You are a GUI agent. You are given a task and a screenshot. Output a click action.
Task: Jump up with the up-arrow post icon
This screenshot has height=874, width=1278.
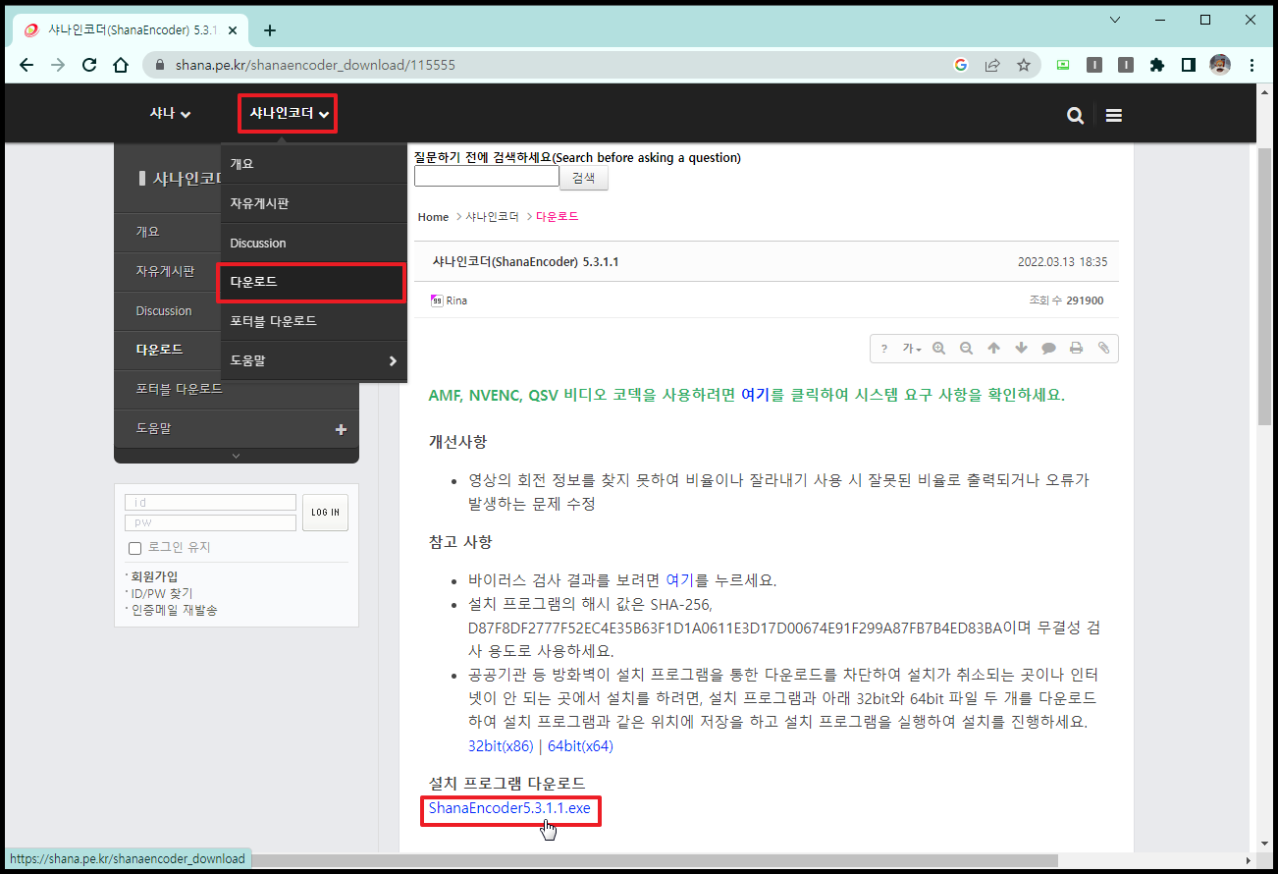(x=993, y=349)
